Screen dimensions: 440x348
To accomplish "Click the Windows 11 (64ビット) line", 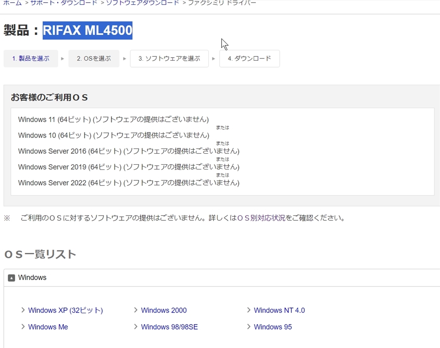I will pyautogui.click(x=113, y=120).
